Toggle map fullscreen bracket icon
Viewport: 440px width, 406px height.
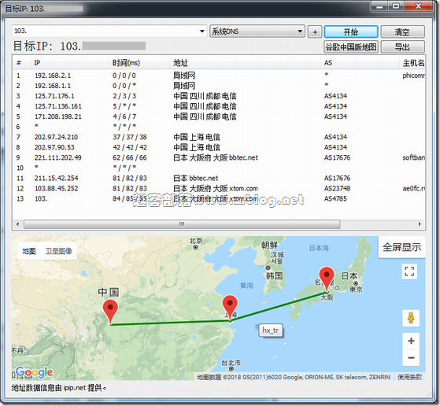coord(409,271)
